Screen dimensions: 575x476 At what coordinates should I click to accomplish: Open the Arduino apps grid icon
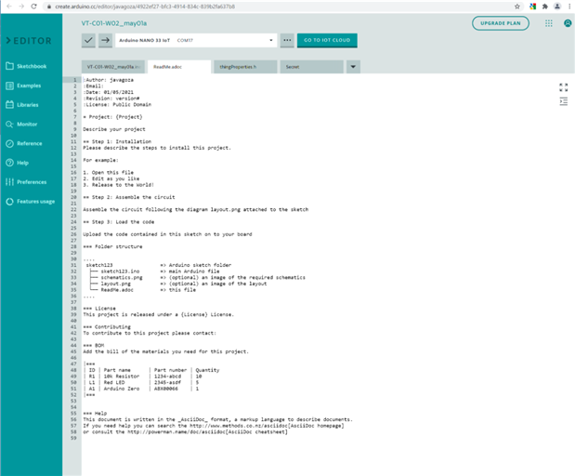pos(549,23)
